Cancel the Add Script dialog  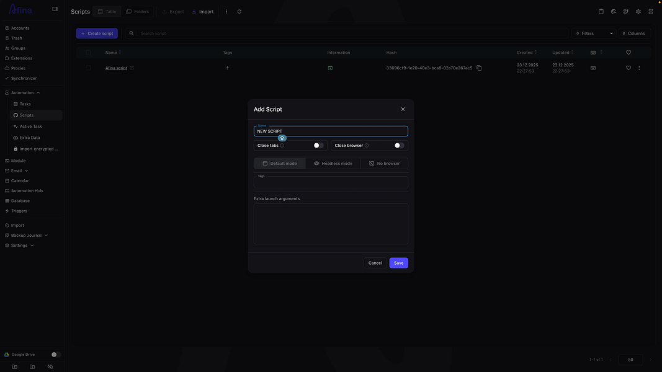click(x=375, y=263)
